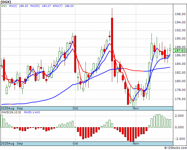187x150 pixels.
Task: Click the 182.00 price axis label
Action: [180, 73]
